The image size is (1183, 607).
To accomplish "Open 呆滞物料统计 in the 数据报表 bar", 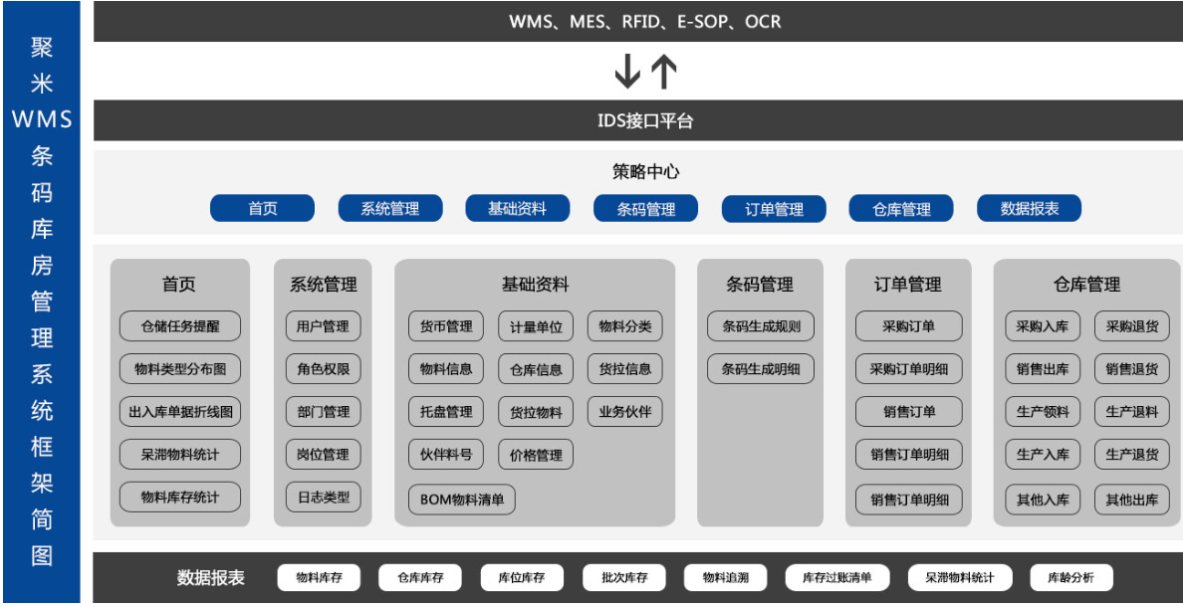I will 960,578.
